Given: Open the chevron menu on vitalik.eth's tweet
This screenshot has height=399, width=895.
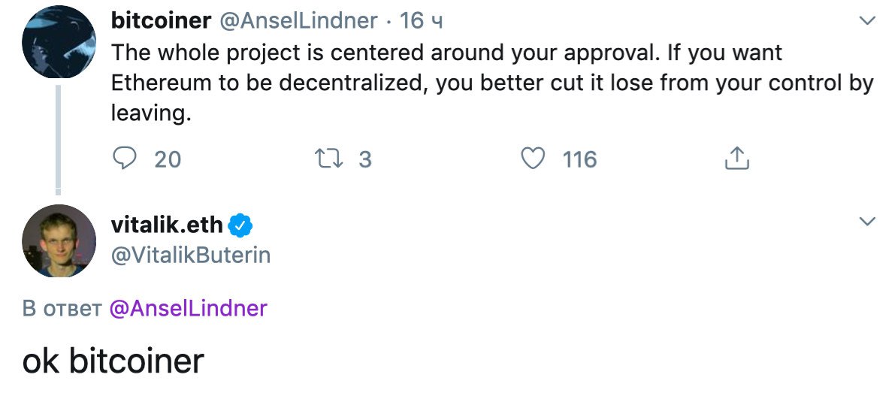Looking at the screenshot, I should coord(867,222).
